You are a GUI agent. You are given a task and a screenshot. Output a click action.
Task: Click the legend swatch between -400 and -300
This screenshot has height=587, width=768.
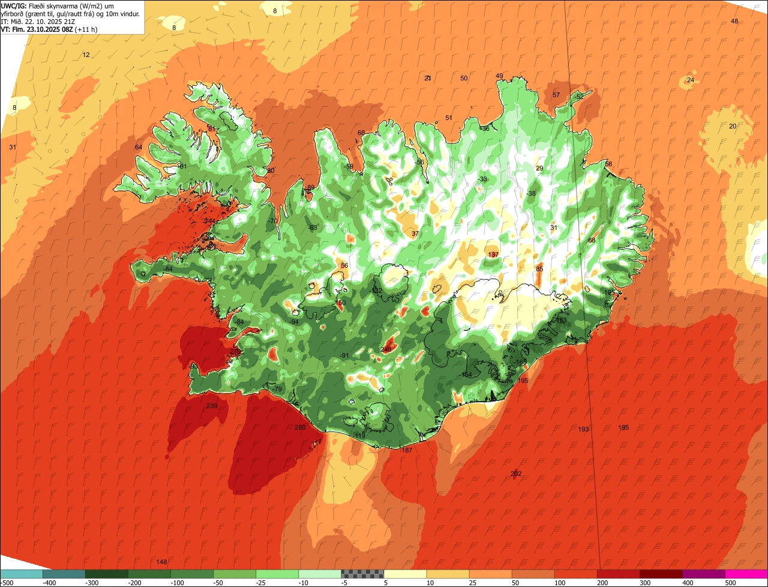64,574
